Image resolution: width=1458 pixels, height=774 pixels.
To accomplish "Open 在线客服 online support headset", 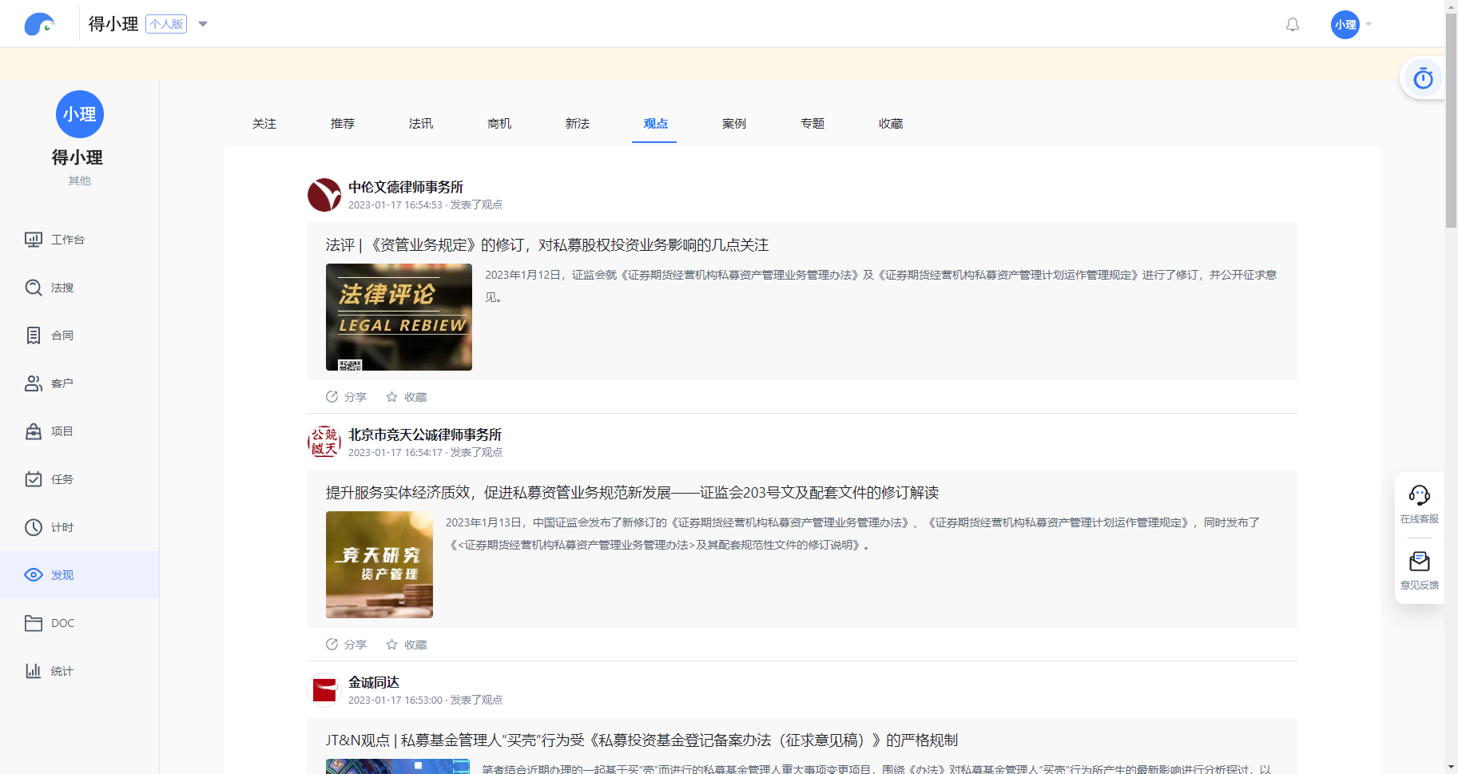I will point(1419,504).
